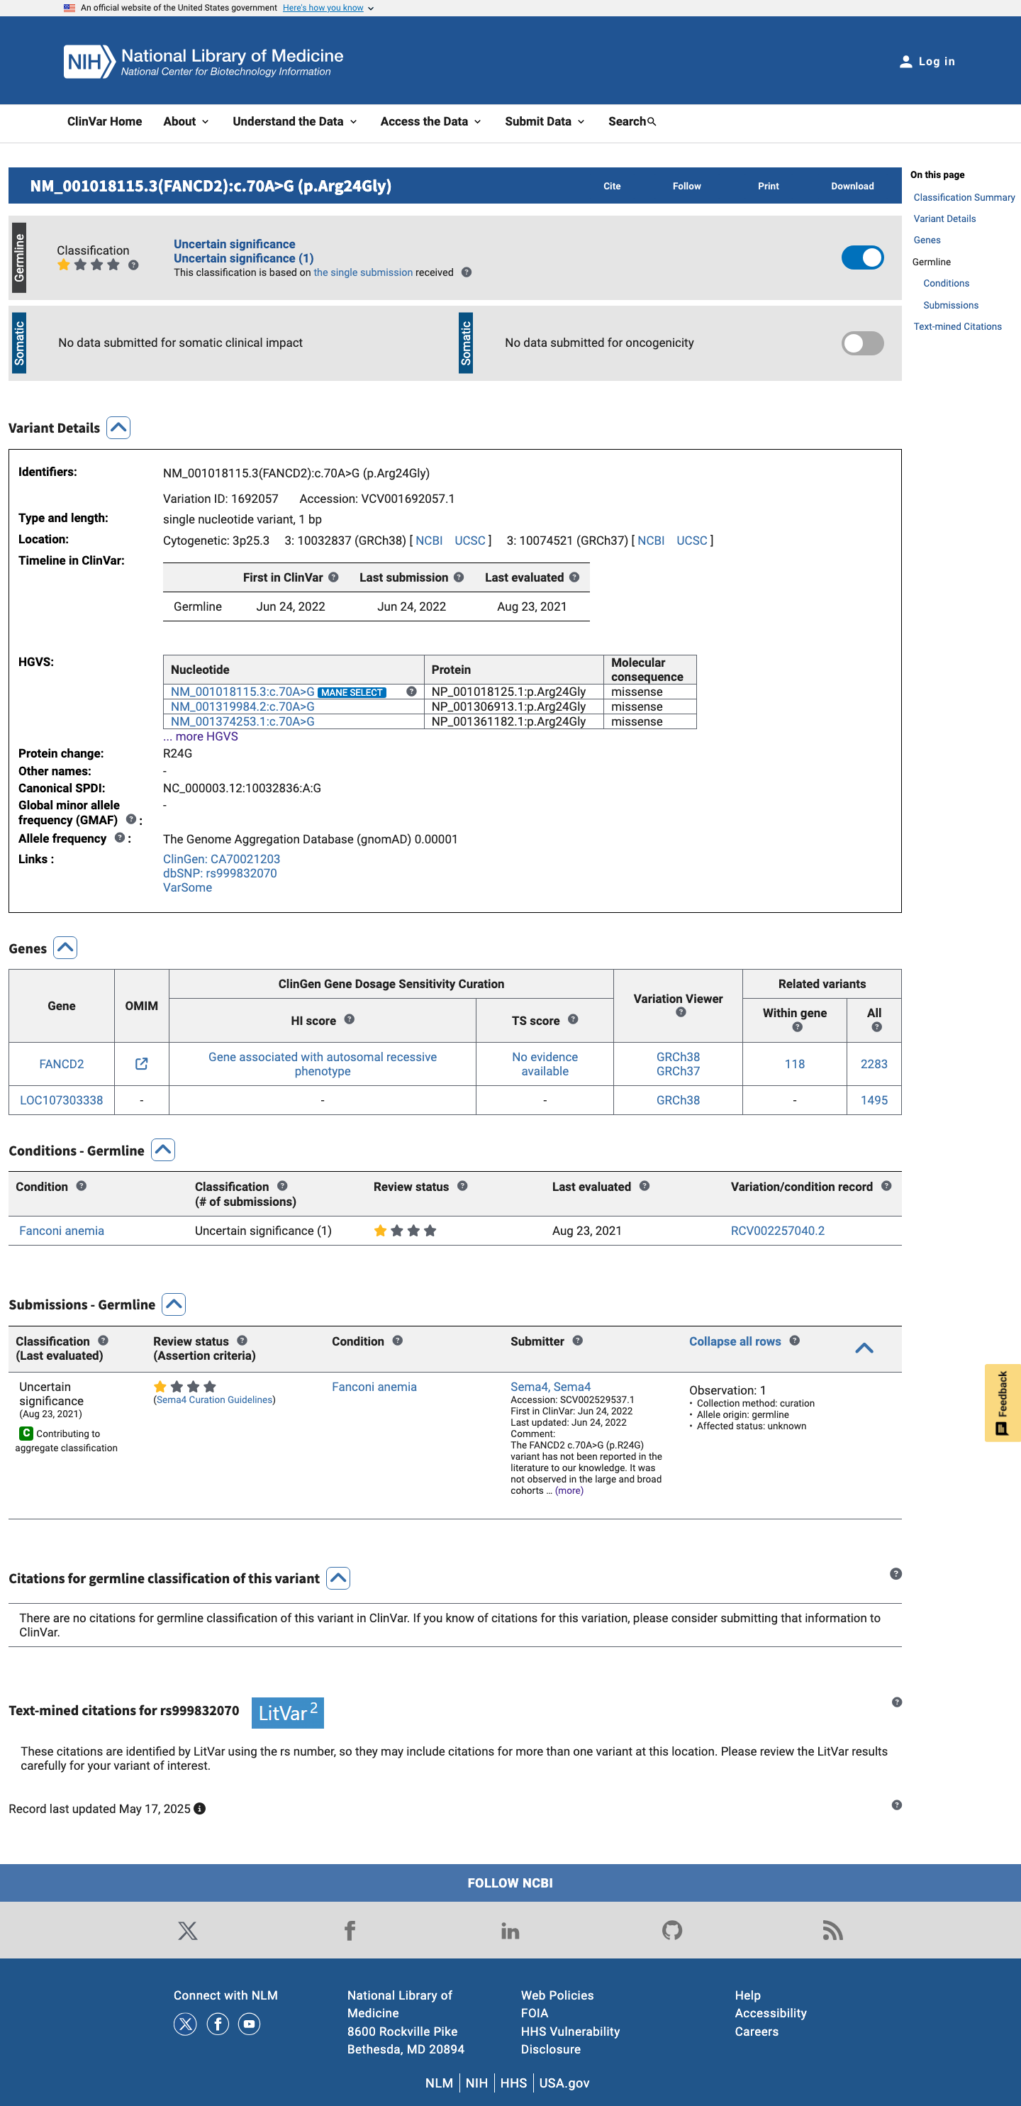Click help icon beside MANE SELECT badge

411,692
